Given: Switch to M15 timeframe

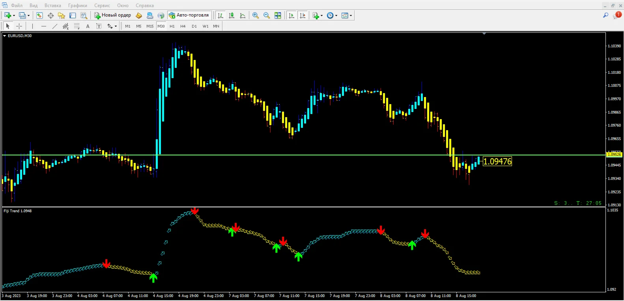Looking at the screenshot, I should pyautogui.click(x=150, y=26).
